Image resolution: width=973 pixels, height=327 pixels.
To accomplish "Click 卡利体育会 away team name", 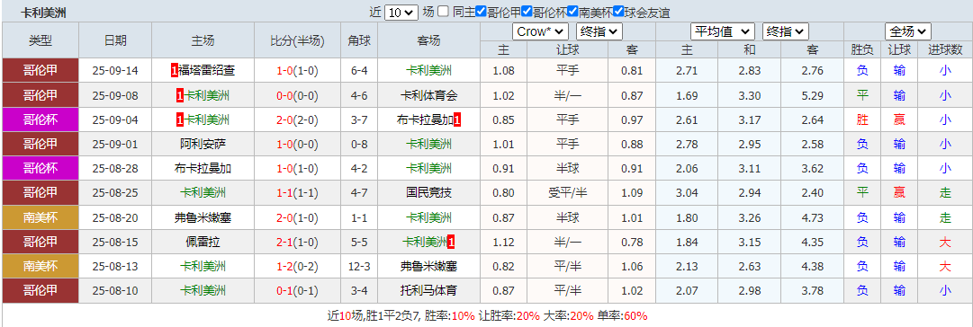I will tap(428, 94).
